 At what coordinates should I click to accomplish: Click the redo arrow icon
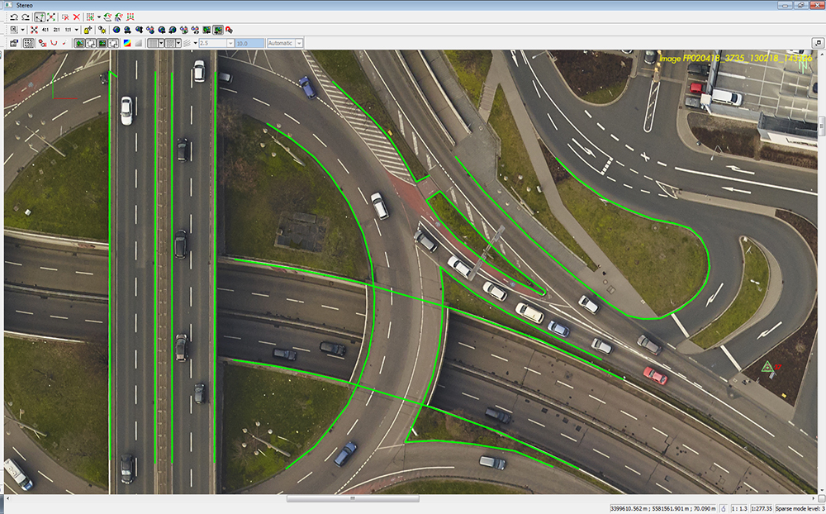click(26, 17)
